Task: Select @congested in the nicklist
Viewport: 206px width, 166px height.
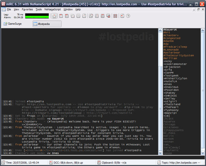Action: pos(172,38)
